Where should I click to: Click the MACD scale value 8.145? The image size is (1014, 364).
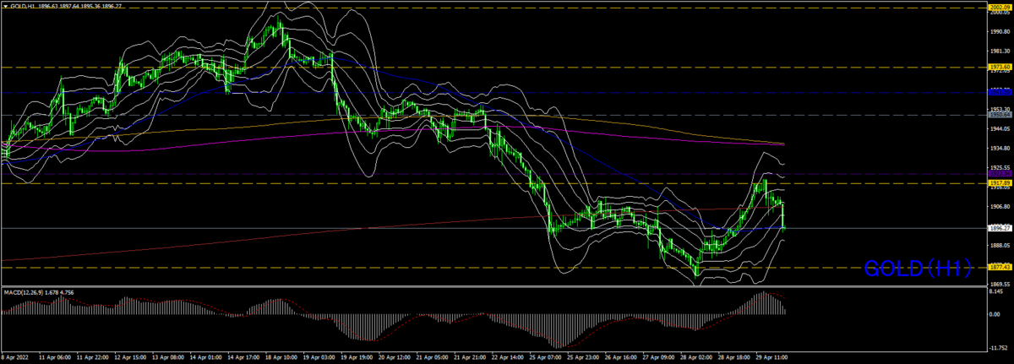997,292
